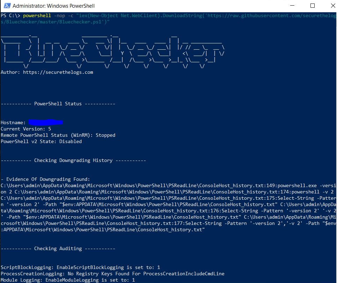Click the 'Checking Downgrading History' header
This screenshot has width=337, height=283.
73,161
